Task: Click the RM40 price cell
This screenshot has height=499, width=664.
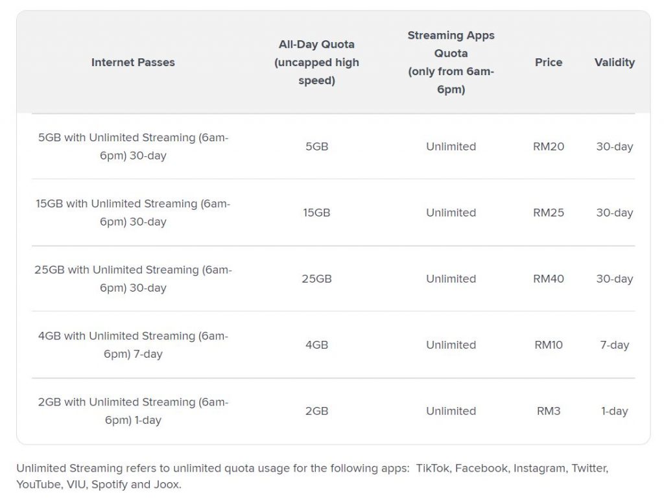Action: click(x=549, y=279)
